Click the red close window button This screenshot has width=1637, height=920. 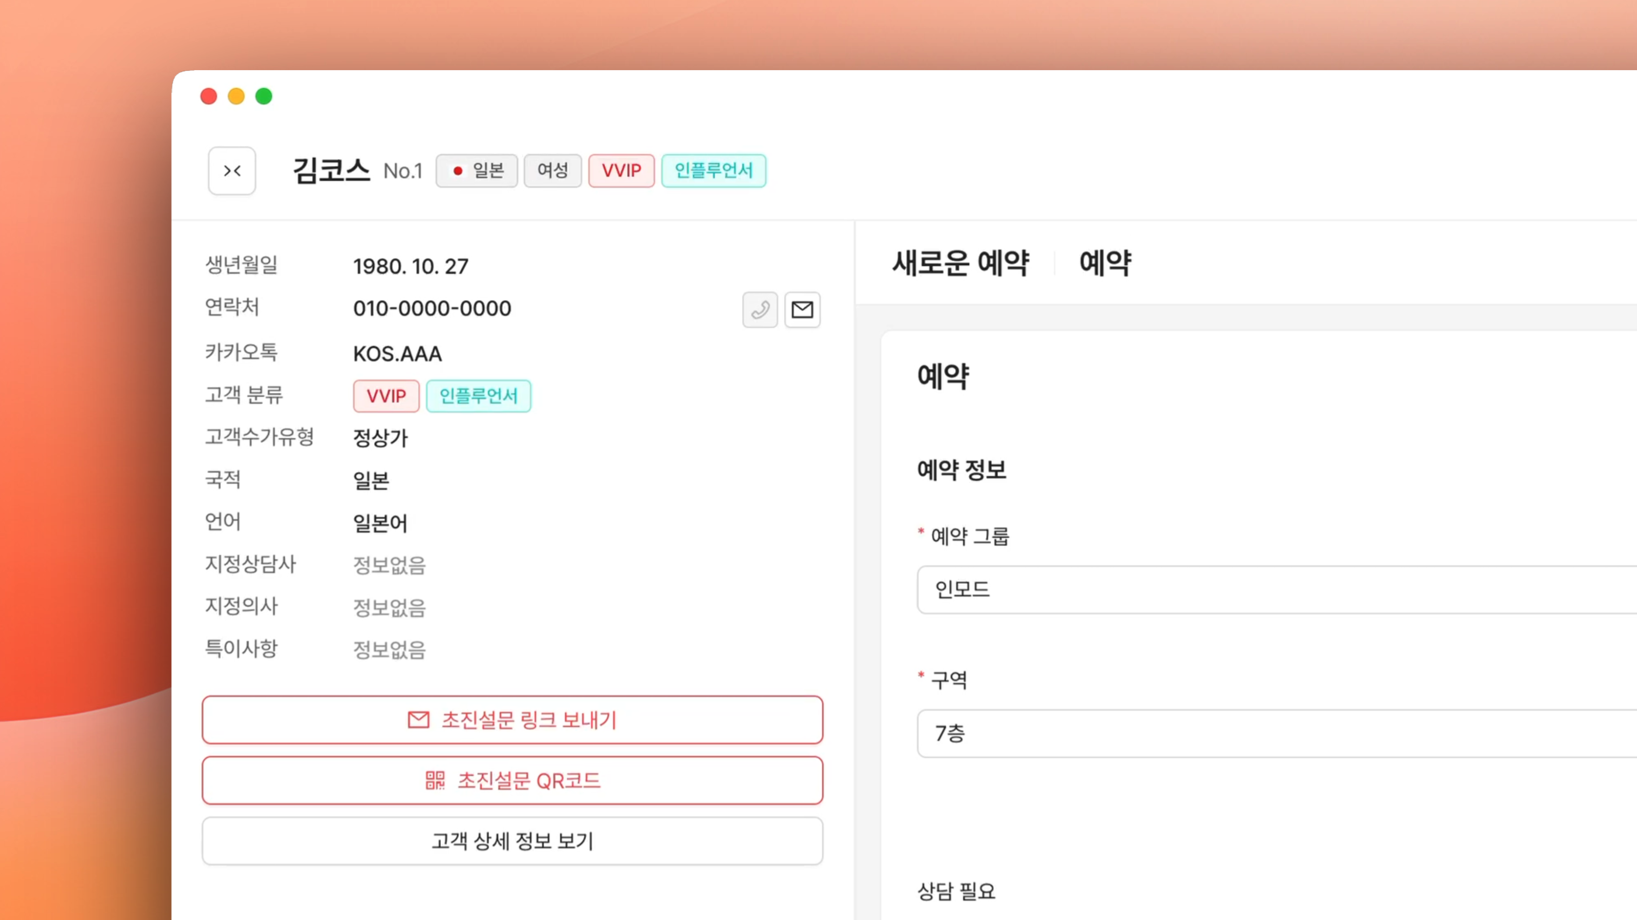pyautogui.click(x=208, y=96)
